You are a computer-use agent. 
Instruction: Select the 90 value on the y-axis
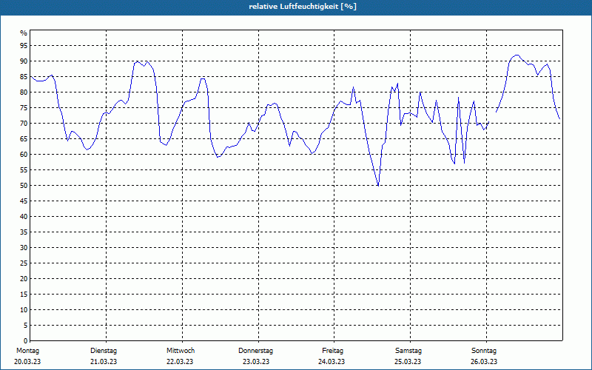pyautogui.click(x=24, y=61)
